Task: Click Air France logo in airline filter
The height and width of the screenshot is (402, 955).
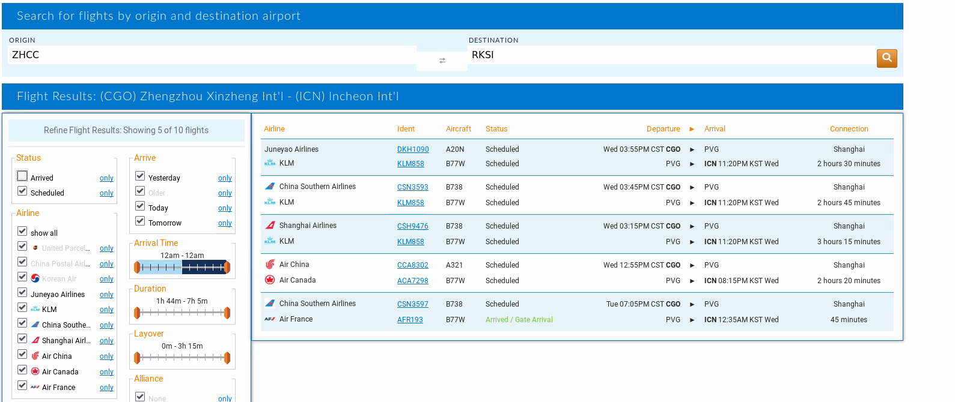Action: (35, 388)
